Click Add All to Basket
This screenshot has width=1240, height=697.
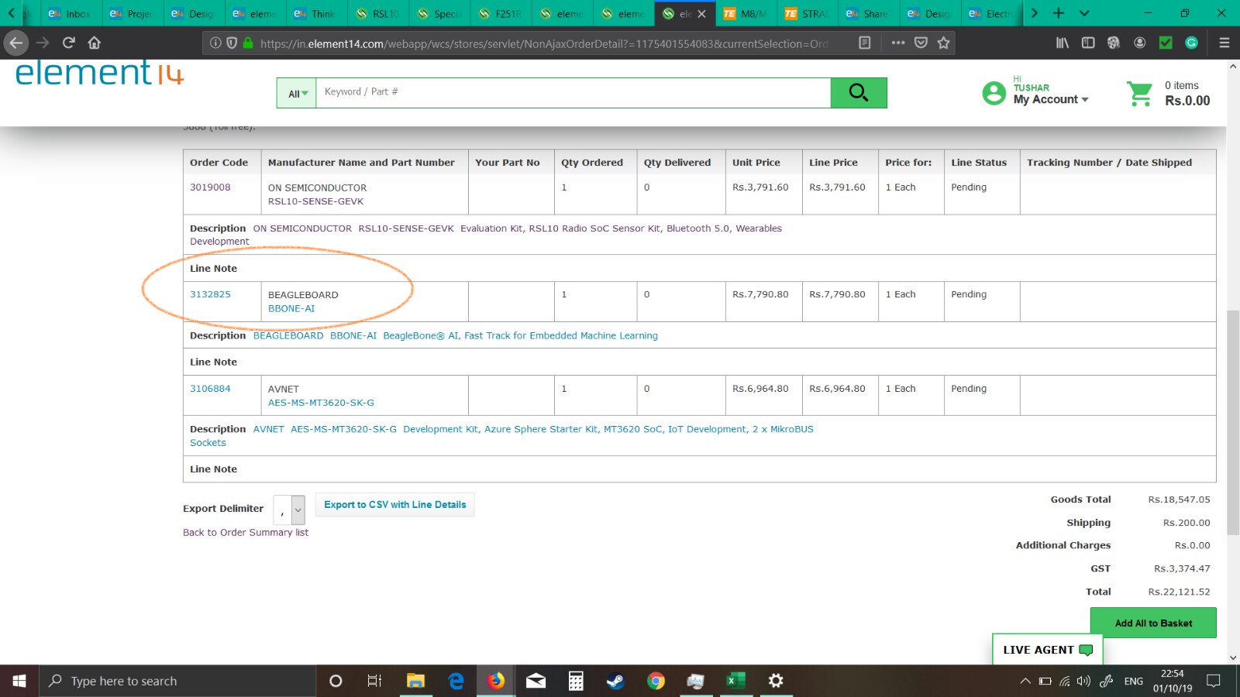pos(1153,623)
